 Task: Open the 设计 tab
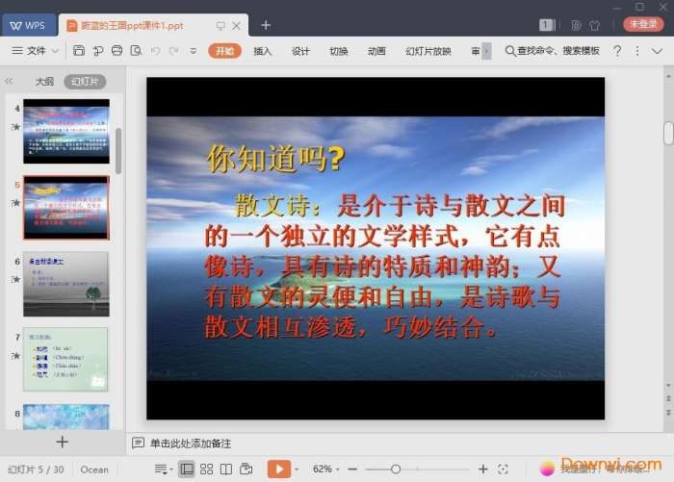pos(300,51)
